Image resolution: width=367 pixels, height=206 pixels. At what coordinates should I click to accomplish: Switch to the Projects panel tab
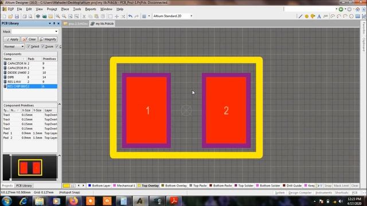click(x=7, y=185)
